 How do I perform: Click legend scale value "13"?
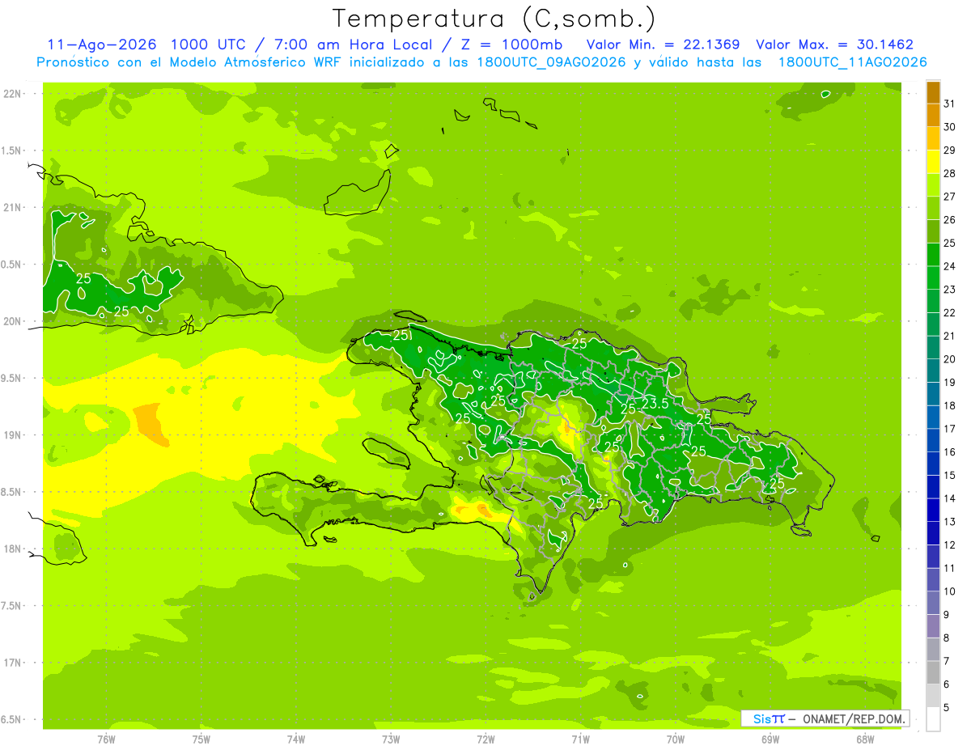950,522
